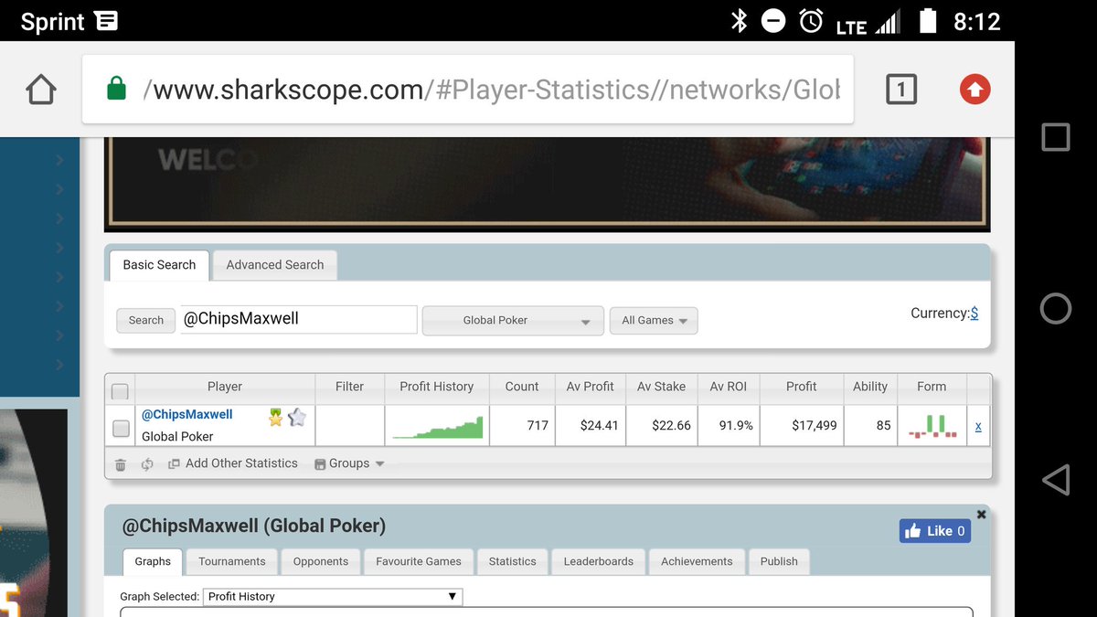Click the Av ROI column header
Screen dimensions: 1097x617
[729, 387]
